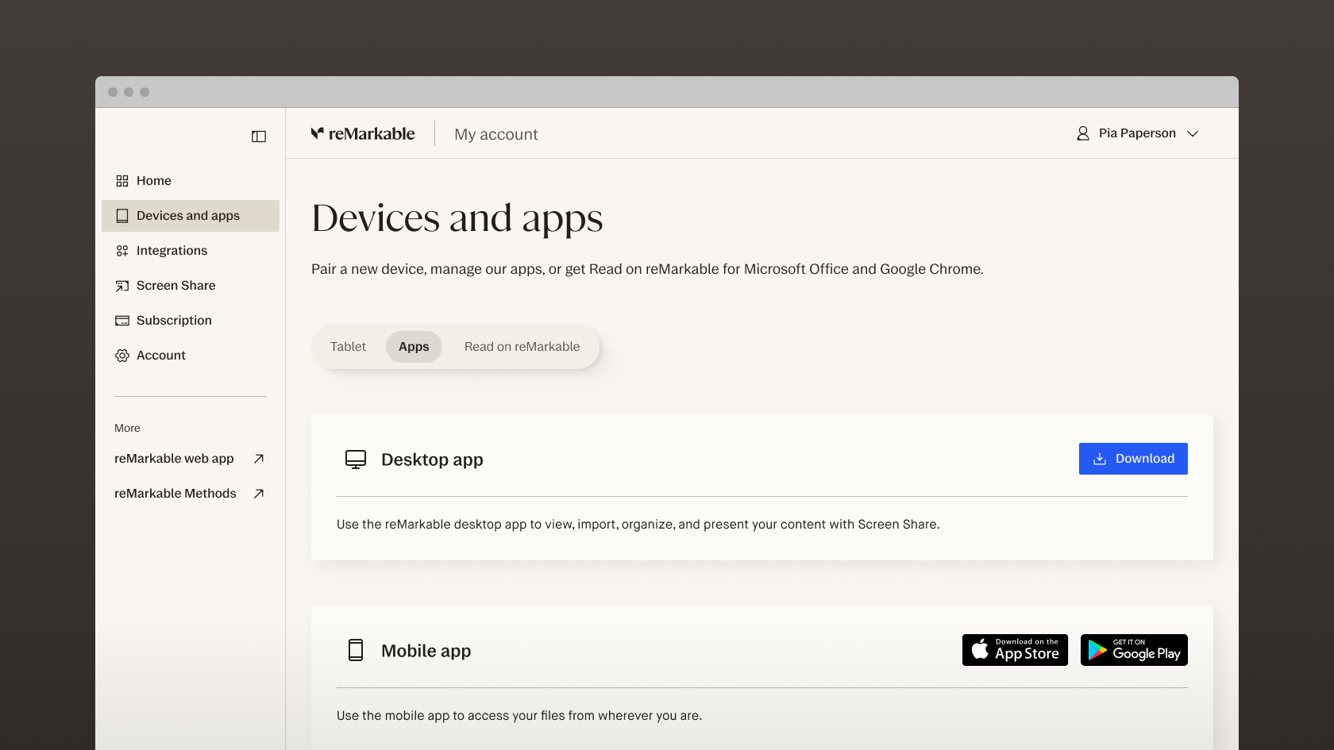Select the Apps tab
Screen dimensions: 1334x750
tap(414, 347)
